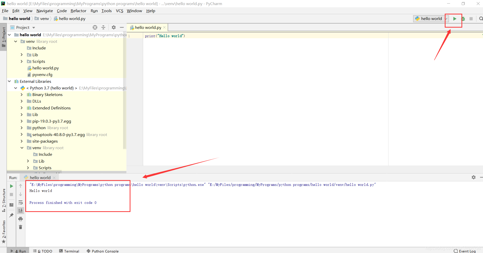Click venv breadcrumb in navigation bar

click(42, 18)
